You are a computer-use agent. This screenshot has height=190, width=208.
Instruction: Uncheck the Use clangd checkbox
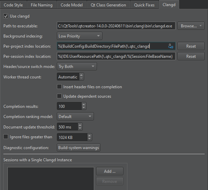point(6,16)
